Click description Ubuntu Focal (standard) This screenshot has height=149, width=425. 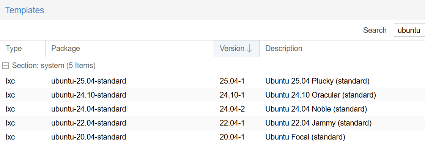[305, 137]
